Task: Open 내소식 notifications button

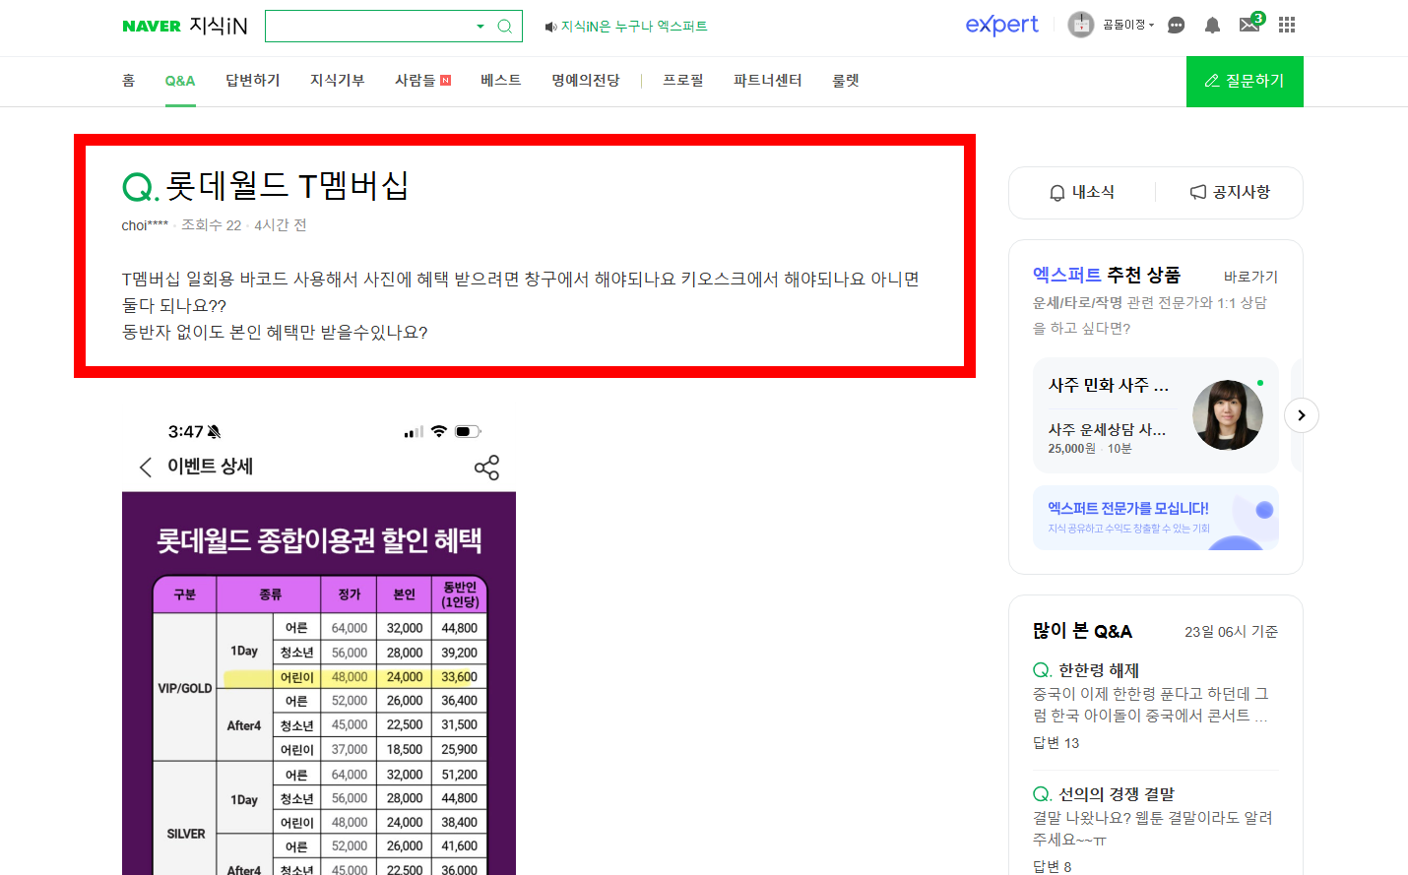Action: pyautogui.click(x=1082, y=192)
